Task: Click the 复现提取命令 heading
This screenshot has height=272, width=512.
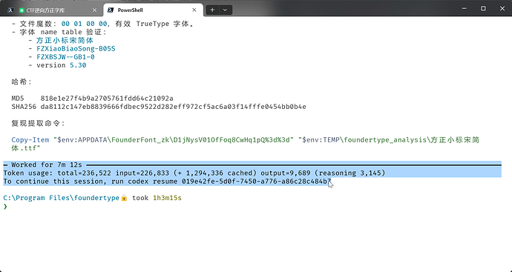Action: pyautogui.click(x=38, y=123)
